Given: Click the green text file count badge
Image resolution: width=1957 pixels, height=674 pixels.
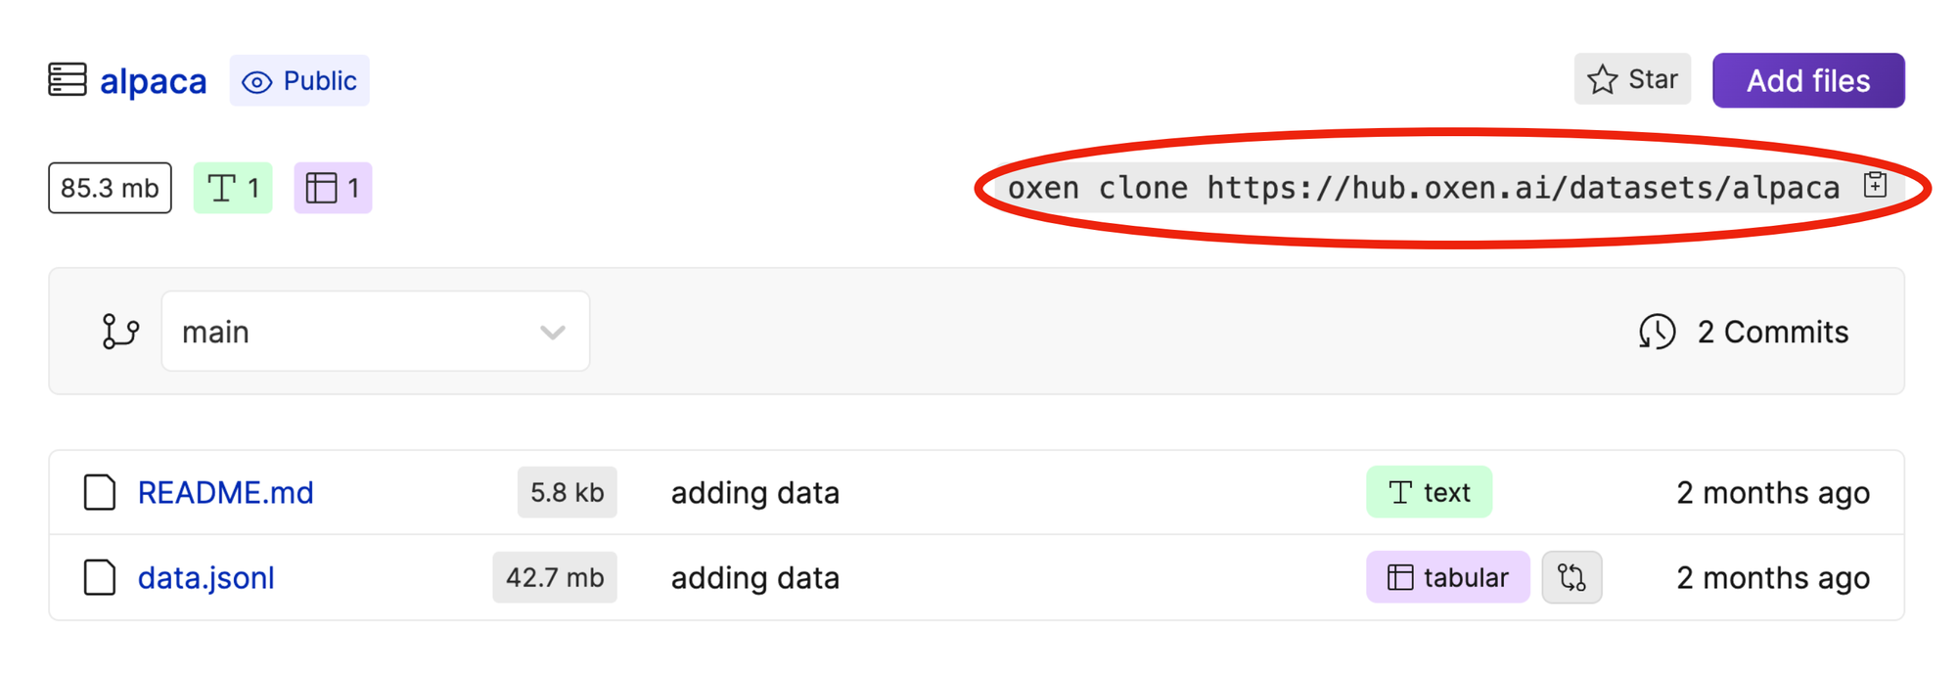Looking at the screenshot, I should [233, 188].
